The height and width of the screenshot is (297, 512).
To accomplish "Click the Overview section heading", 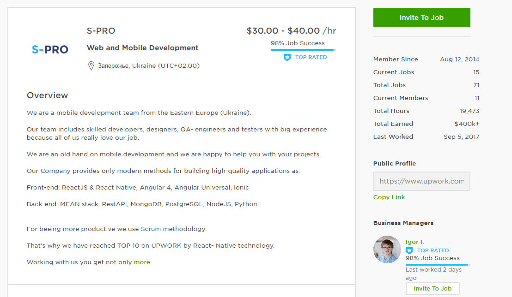I will tap(47, 95).
